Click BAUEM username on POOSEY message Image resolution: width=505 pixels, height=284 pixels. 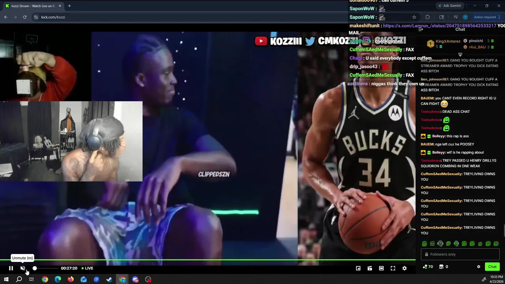pos(427,144)
